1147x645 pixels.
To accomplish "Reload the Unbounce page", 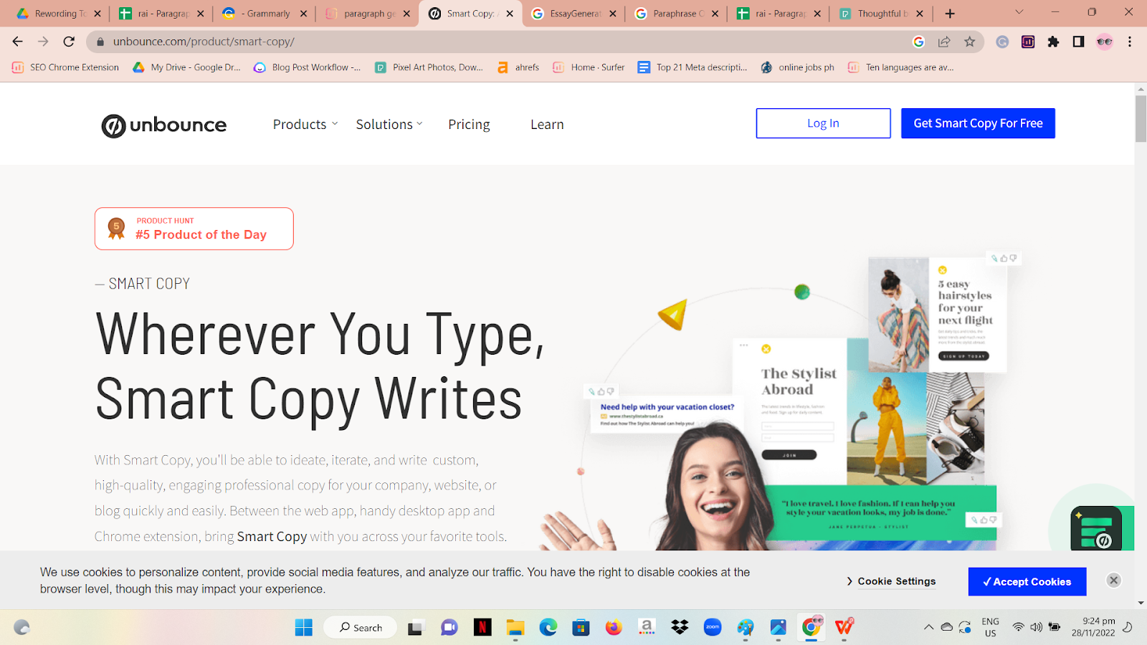I will 69,42.
